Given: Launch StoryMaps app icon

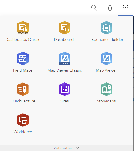Looking at the screenshot, I should (x=106, y=89).
